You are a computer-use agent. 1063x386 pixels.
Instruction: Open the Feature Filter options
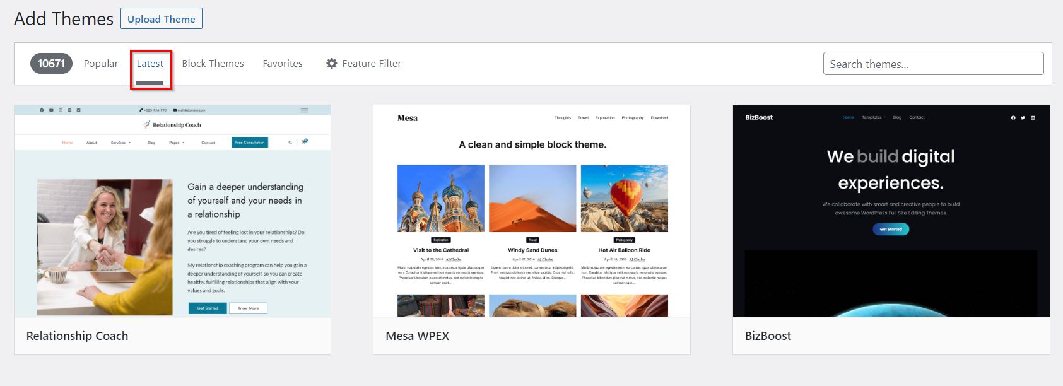coord(363,64)
